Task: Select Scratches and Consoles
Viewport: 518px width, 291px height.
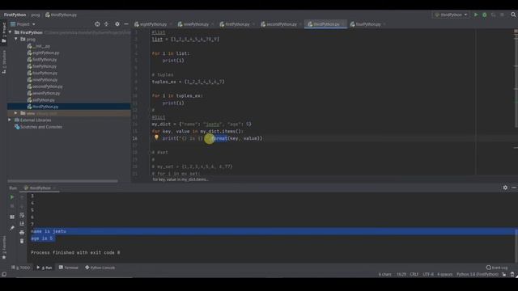Action: pyautogui.click(x=38, y=127)
